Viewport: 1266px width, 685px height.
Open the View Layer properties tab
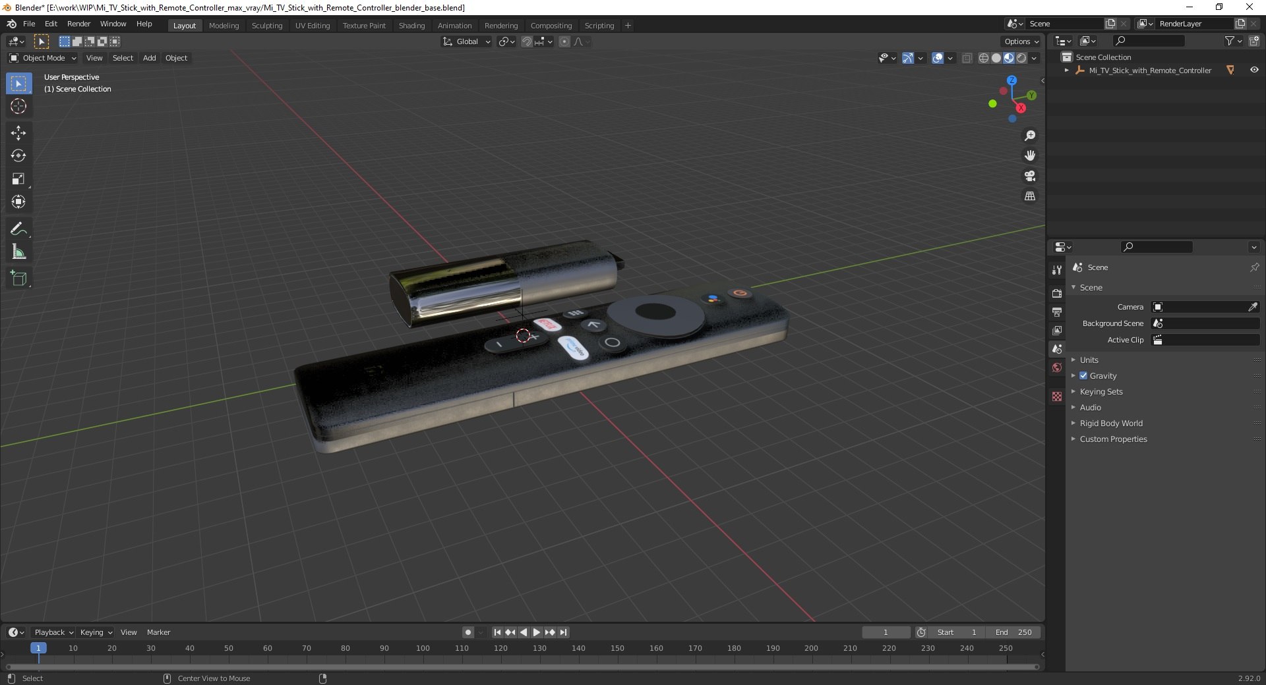coord(1057,330)
